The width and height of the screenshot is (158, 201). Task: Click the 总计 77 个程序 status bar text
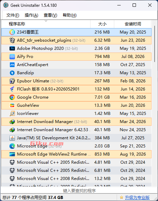(x=33, y=197)
